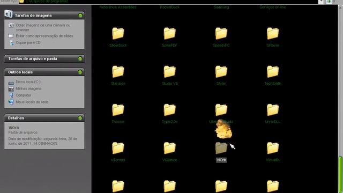Collapse the Tarefas de imagens panel

click(x=80, y=16)
